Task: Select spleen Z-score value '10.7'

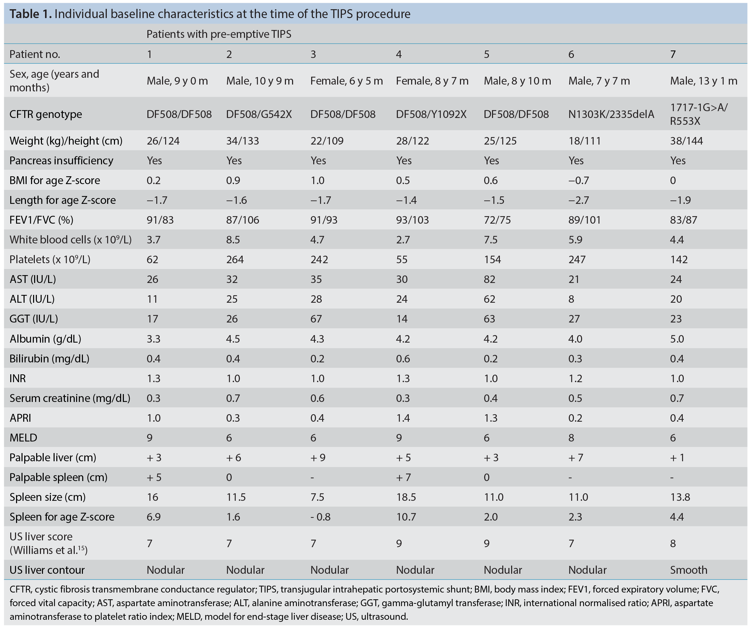Action: click(406, 517)
